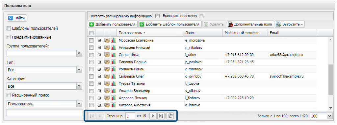Select checkbox for Свиридов Олег

coord(91,76)
